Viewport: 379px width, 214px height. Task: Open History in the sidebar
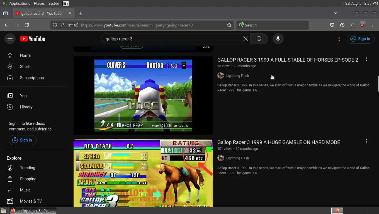(x=33, y=107)
